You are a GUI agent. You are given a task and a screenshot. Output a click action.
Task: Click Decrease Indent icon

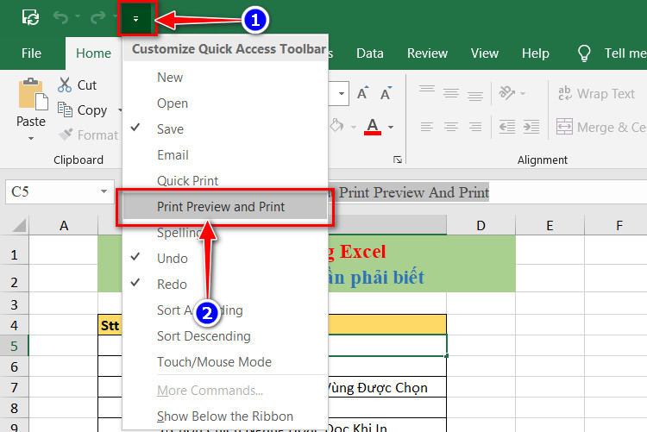coord(507,127)
